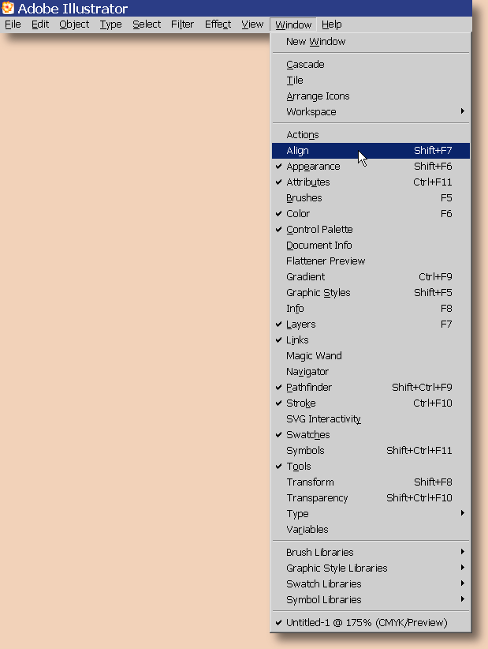The height and width of the screenshot is (649, 488).
Task: Open the Effect menu
Action: pyautogui.click(x=218, y=24)
